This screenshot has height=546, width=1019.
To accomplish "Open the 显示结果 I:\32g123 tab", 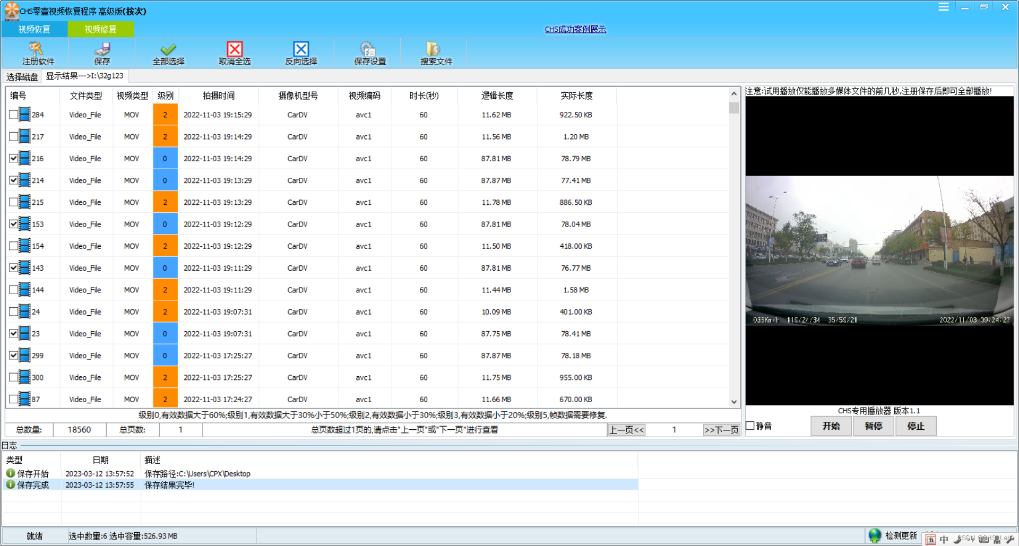I will (84, 76).
